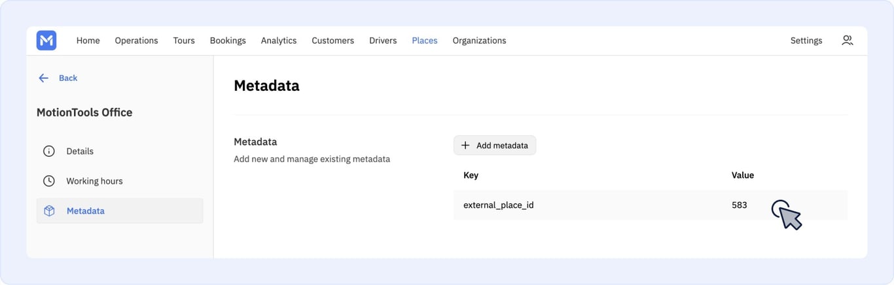The width and height of the screenshot is (894, 285).
Task: Open Bookings in the top navigation
Action: click(228, 41)
